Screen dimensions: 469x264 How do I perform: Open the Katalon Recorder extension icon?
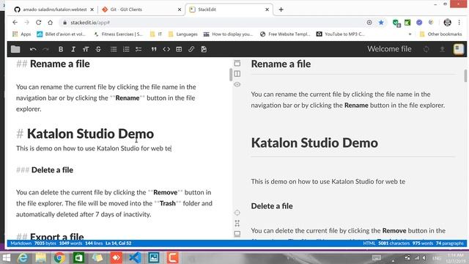click(407, 23)
